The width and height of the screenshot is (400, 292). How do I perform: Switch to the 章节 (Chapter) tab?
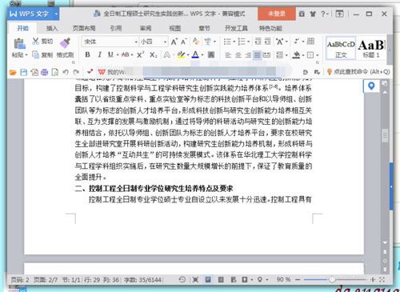tap(204, 28)
